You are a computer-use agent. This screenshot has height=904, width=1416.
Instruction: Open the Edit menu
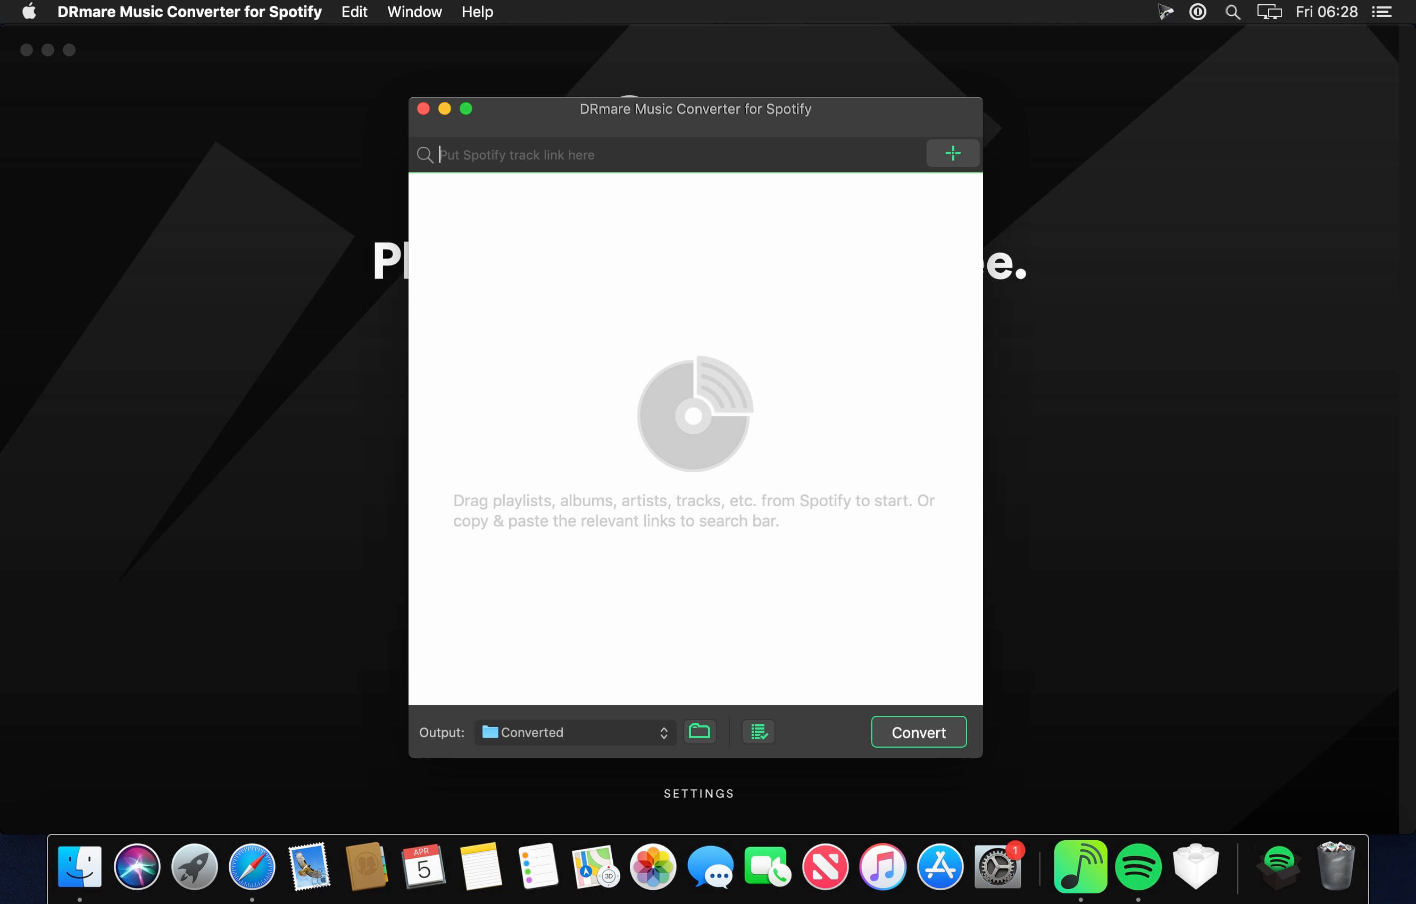[354, 12]
